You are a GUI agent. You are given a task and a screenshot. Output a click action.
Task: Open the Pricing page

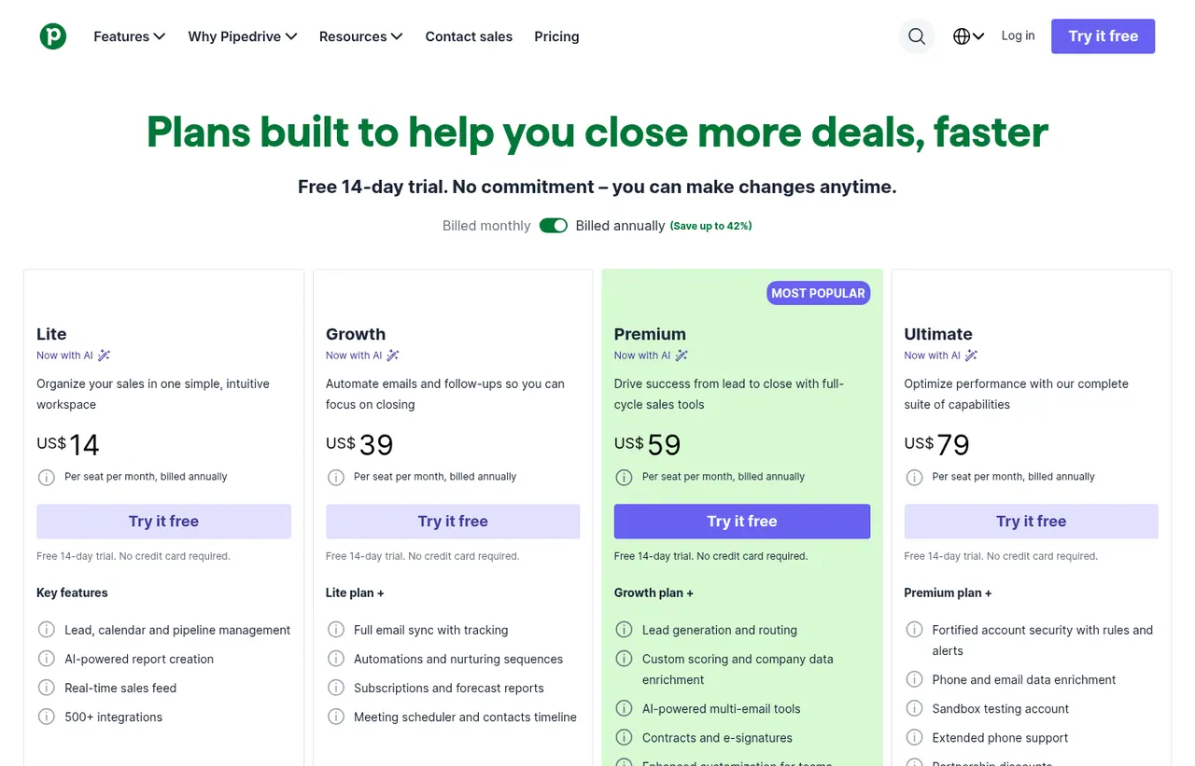coord(556,36)
